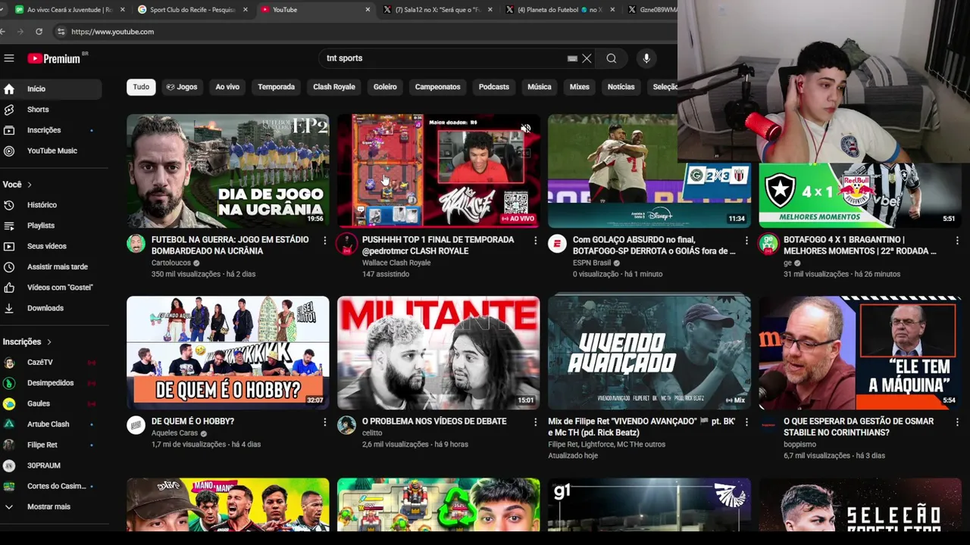Open Wallace Clash Royale channel avatar
The height and width of the screenshot is (545, 970).
346,244
